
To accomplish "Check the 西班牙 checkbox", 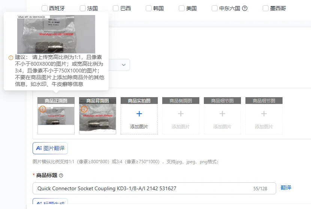I will pos(45,8).
